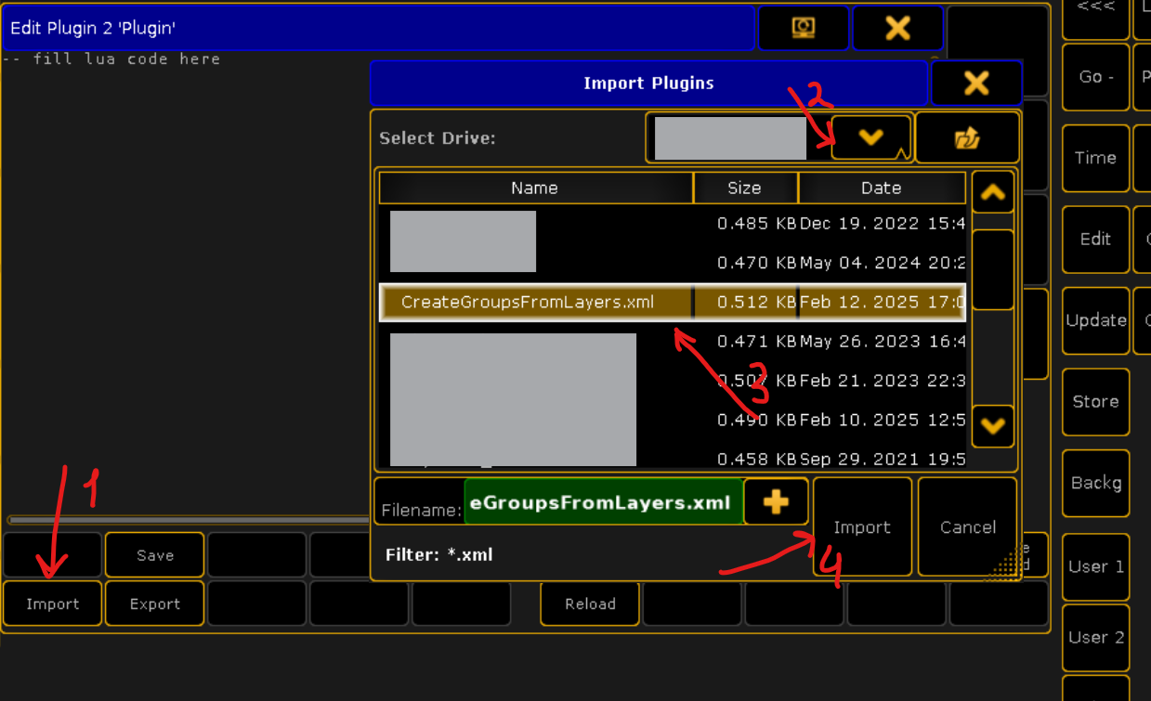Click the horizontal scrollbar under the code editor
1151x701 pixels.
(x=189, y=520)
